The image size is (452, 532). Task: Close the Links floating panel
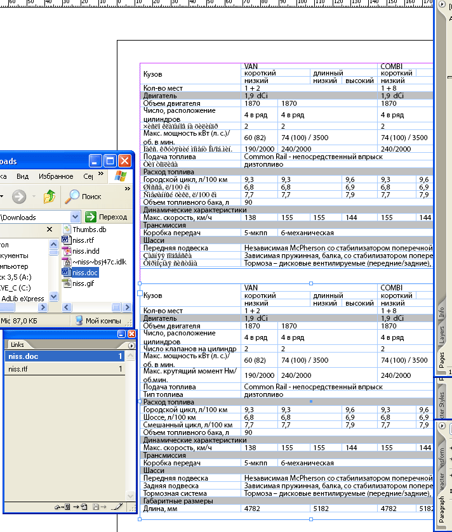click(x=131, y=334)
